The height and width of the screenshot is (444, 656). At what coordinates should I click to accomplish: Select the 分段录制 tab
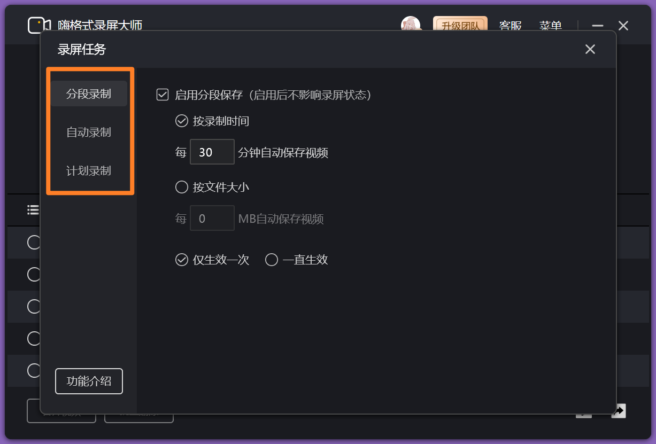tap(89, 94)
